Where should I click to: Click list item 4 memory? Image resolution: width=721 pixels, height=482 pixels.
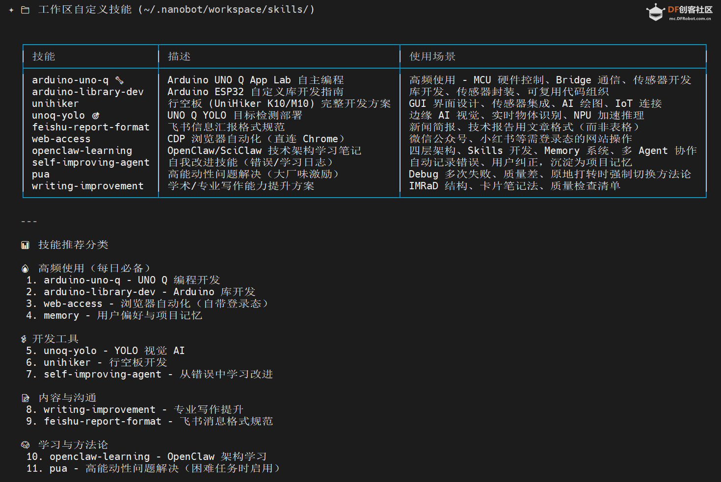(x=61, y=315)
